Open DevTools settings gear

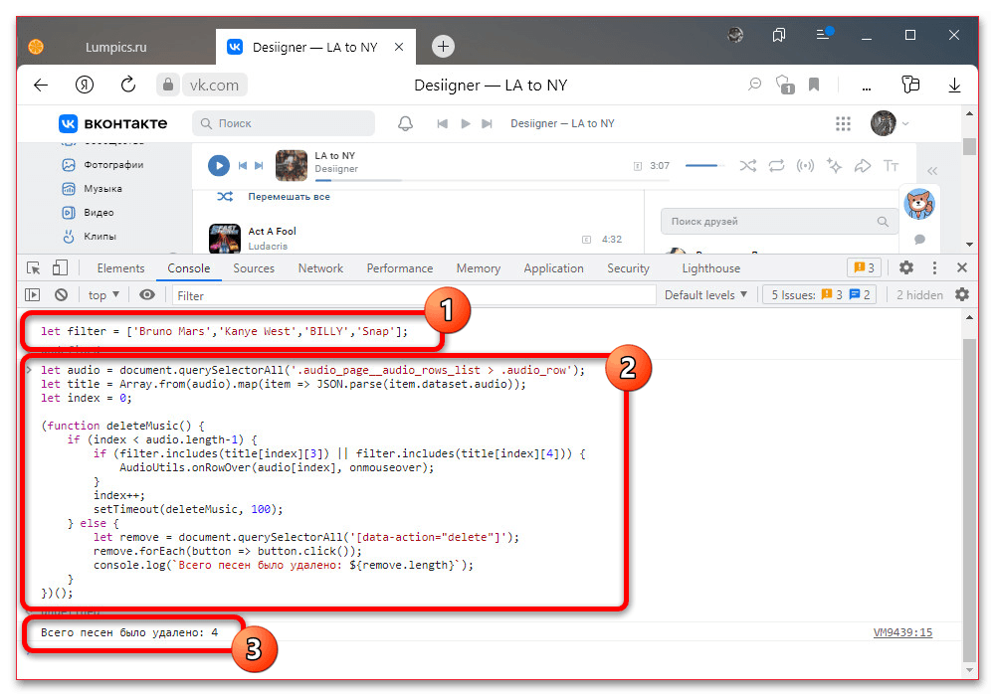pyautogui.click(x=906, y=268)
